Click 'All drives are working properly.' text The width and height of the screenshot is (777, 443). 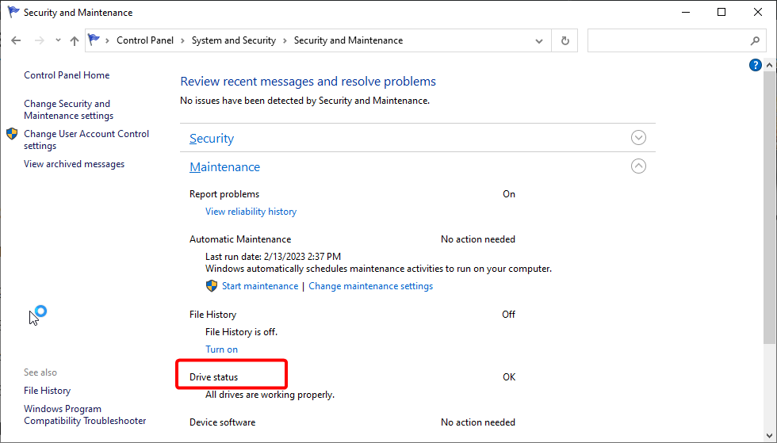(x=270, y=395)
